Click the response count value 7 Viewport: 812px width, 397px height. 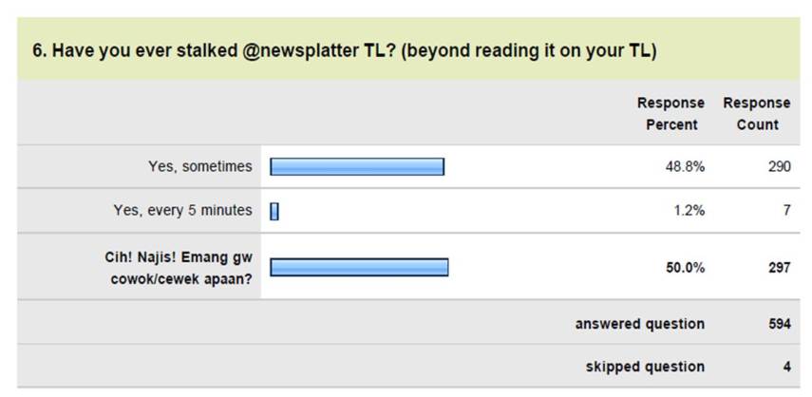tap(786, 211)
